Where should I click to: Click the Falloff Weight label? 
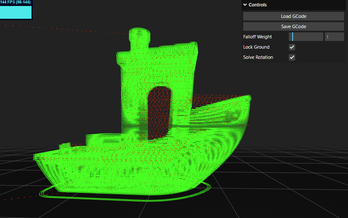click(257, 37)
